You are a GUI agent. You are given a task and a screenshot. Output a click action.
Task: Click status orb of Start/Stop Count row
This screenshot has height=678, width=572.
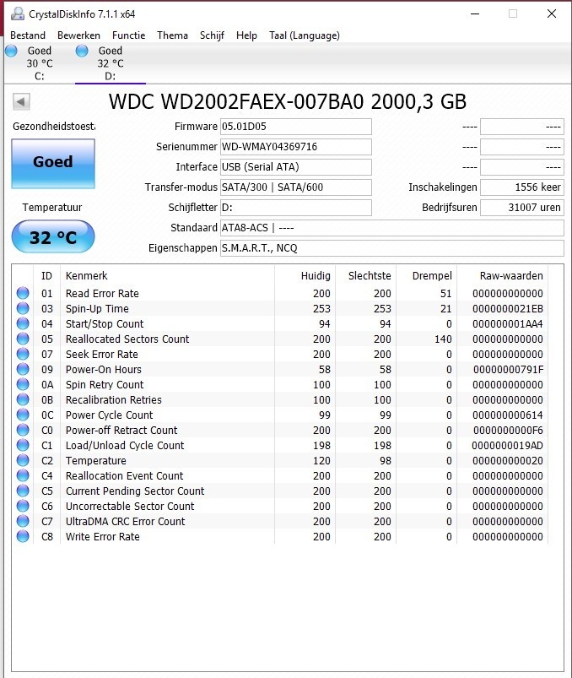(23, 323)
